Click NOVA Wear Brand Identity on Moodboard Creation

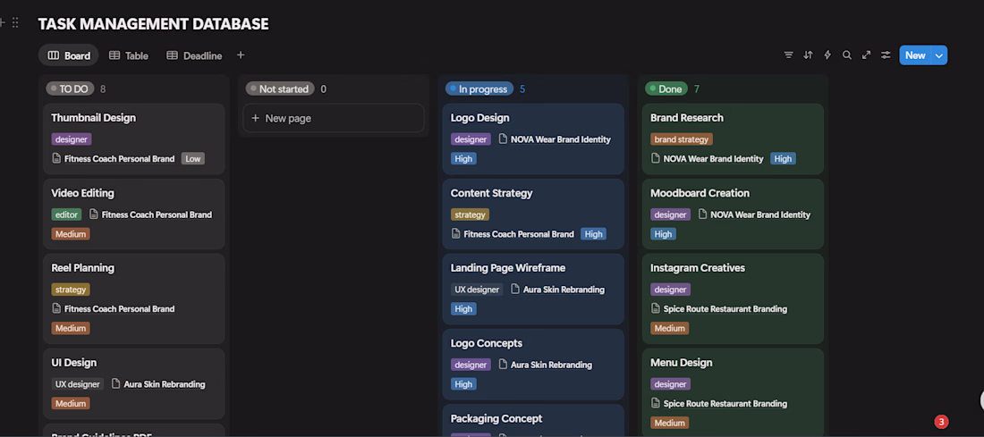coord(760,214)
